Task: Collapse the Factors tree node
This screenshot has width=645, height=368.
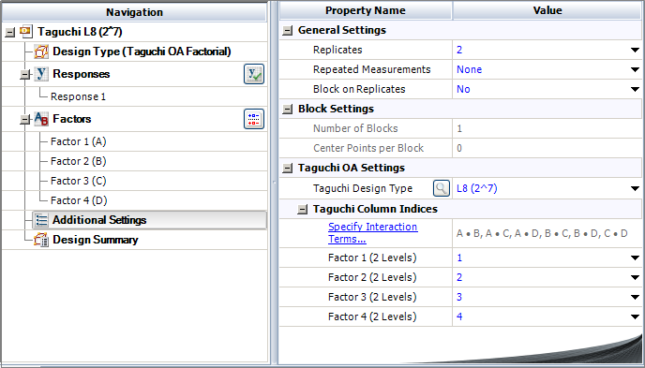Action: 25,120
